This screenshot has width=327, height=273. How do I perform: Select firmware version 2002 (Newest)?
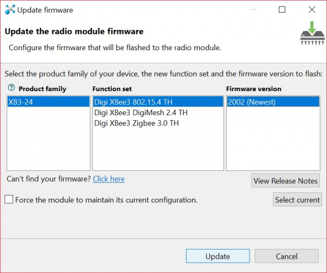[273, 102]
